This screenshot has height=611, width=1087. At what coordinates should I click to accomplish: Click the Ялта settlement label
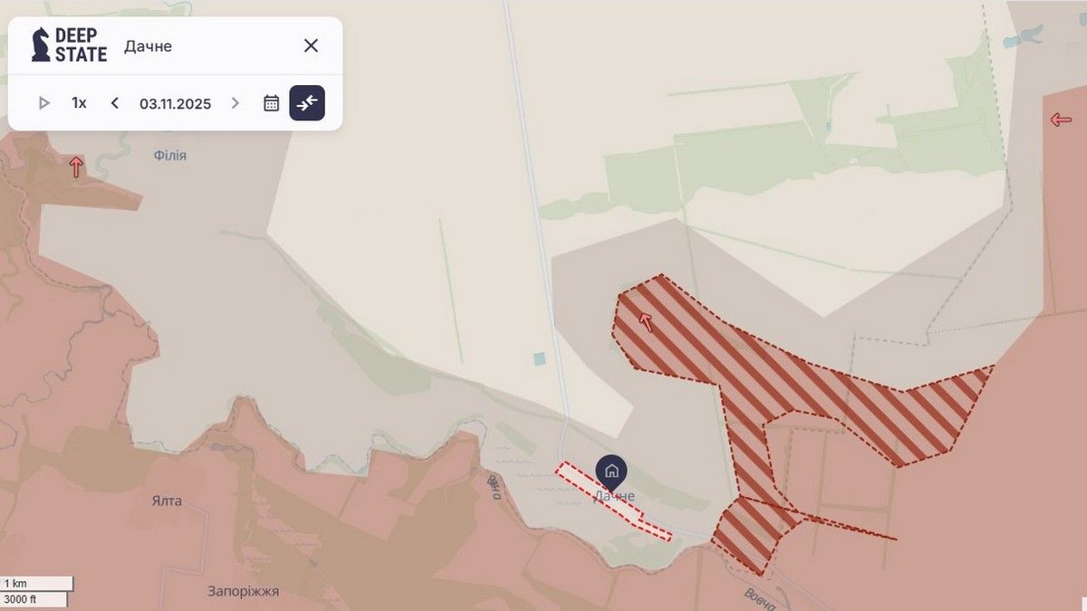coord(167,501)
